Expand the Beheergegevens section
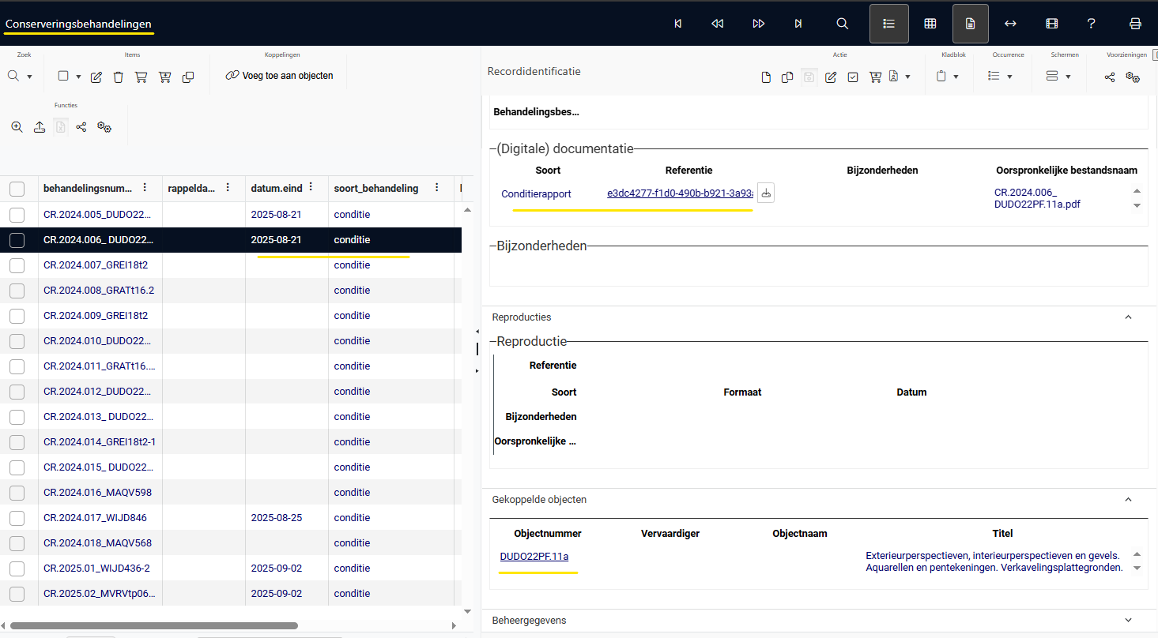The image size is (1158, 638). click(x=1128, y=621)
